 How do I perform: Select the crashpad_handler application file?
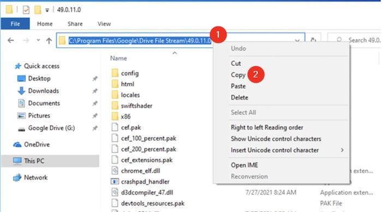(x=145, y=182)
